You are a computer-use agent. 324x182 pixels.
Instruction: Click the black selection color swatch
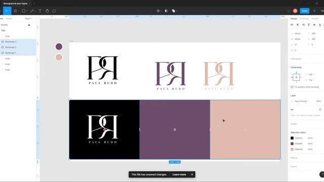(292, 138)
